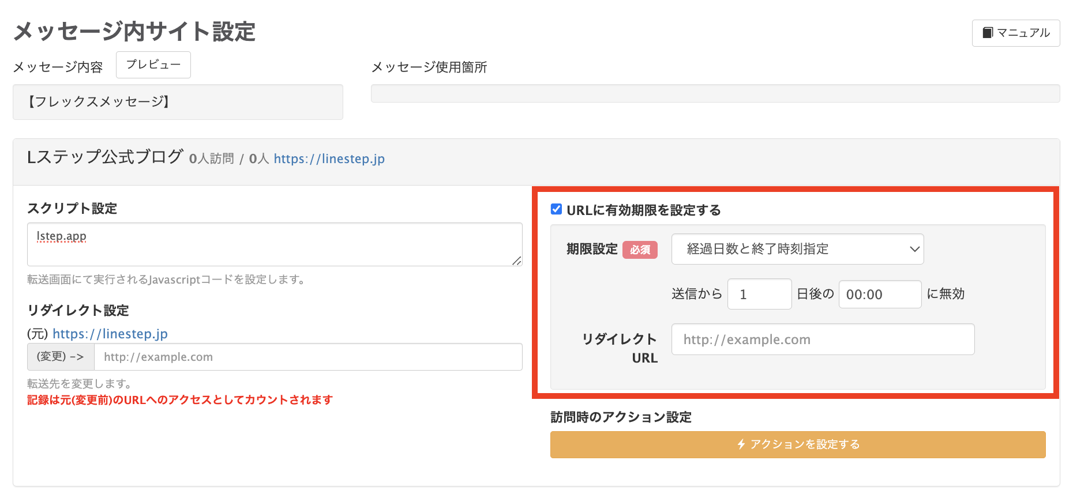The image size is (1073, 498).
Task: Open the https://linestep.jp link in header
Action: tap(329, 159)
